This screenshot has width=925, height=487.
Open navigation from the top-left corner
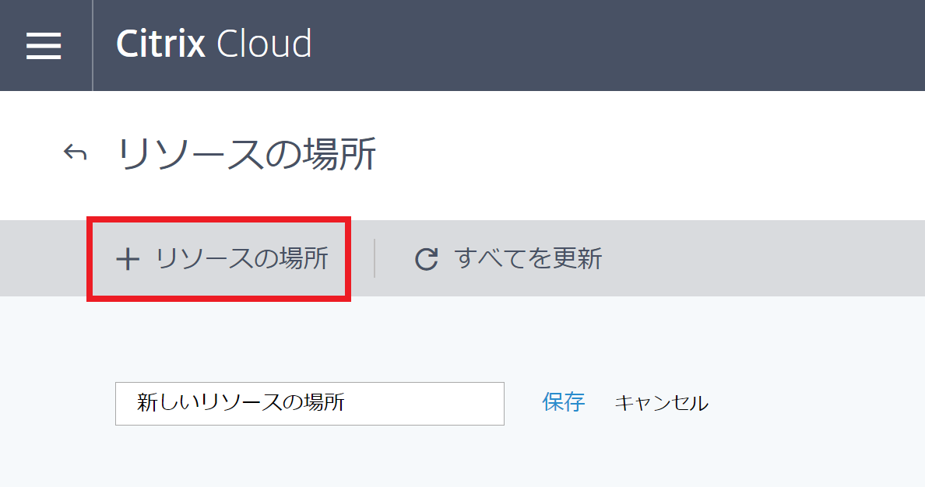(44, 45)
